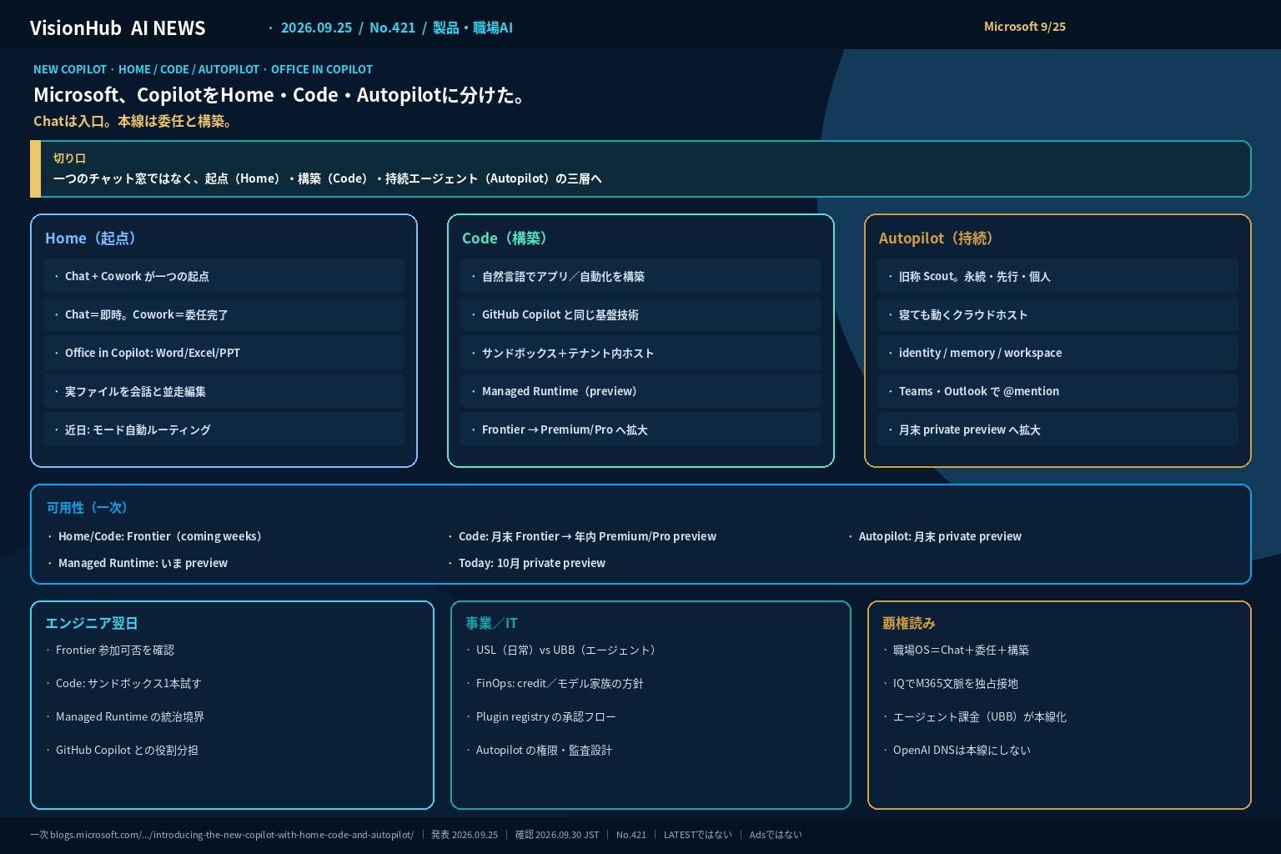Click 'Today: 10月 private preview'
Viewport: 1281px width, 854px height.
532,563
